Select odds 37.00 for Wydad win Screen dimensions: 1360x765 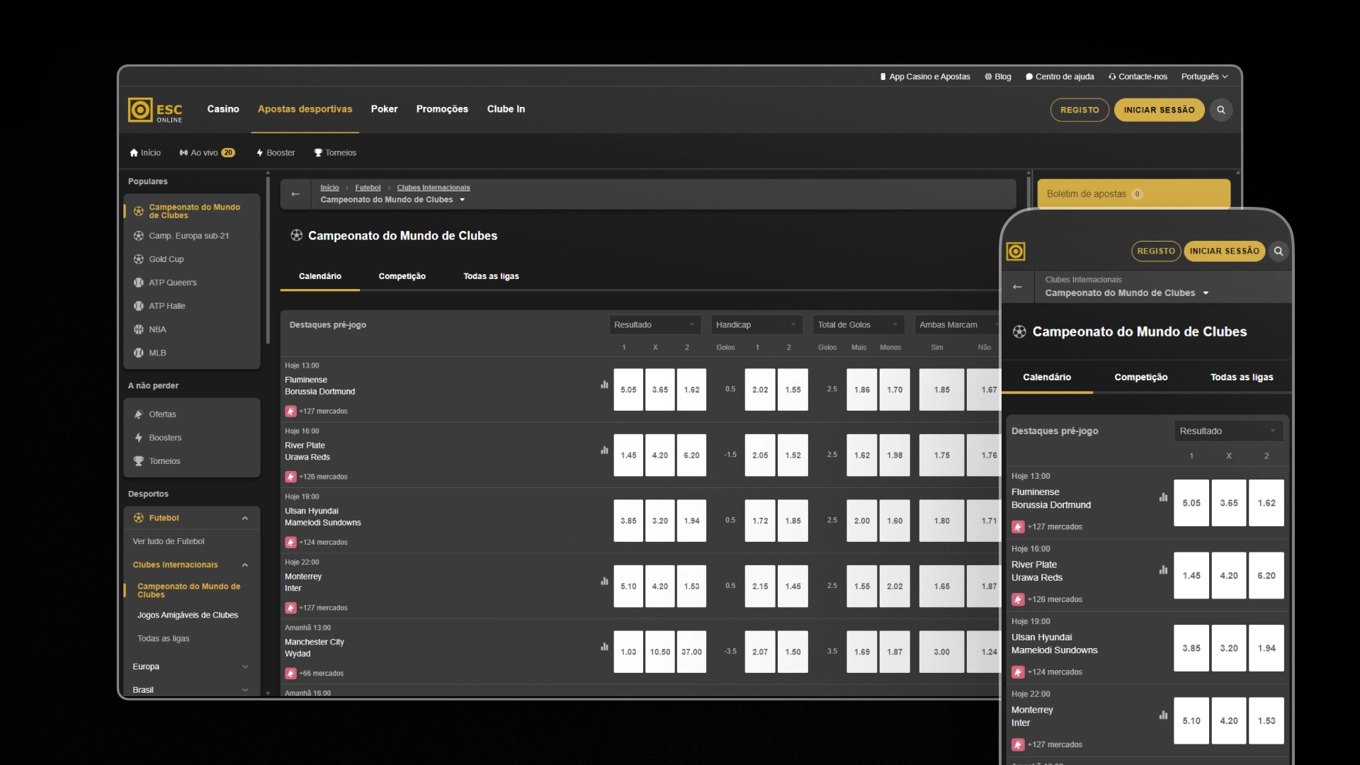click(x=692, y=652)
